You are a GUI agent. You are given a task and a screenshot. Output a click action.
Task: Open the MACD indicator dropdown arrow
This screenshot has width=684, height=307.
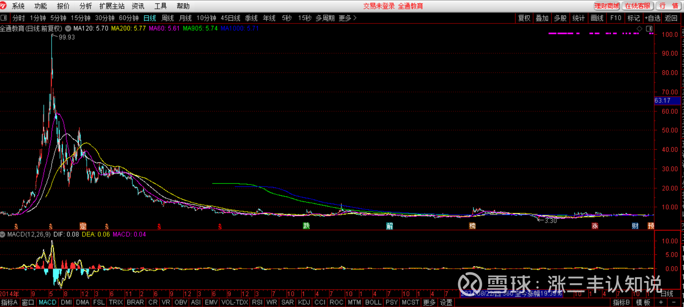tap(3, 234)
